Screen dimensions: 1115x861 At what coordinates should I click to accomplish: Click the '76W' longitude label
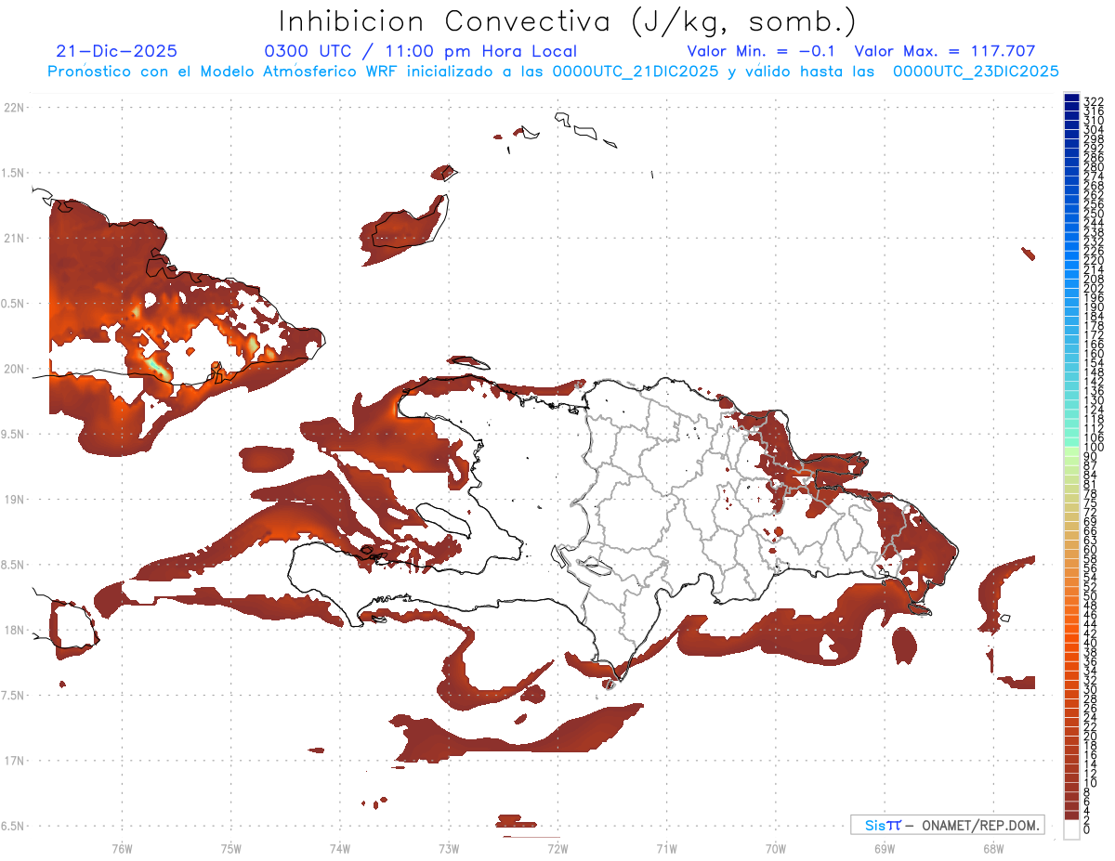point(122,848)
